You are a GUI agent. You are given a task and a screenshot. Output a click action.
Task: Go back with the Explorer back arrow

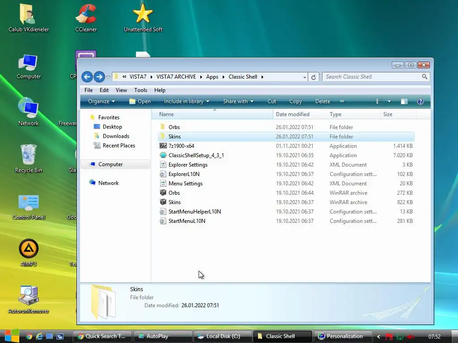coord(87,77)
